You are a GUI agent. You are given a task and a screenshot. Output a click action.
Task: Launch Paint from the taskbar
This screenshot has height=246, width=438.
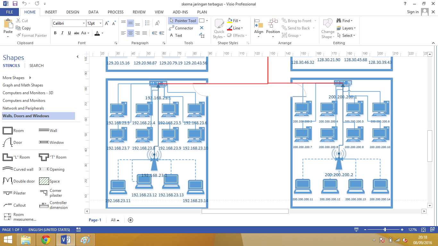pyautogui.click(x=85, y=240)
